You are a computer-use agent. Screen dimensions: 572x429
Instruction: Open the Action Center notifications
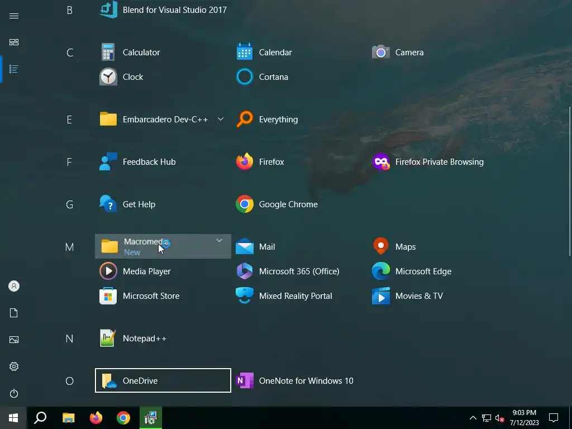point(554,418)
